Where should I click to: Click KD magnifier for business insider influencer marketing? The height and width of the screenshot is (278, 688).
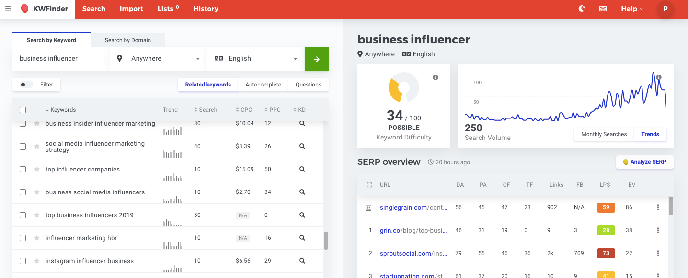[302, 123]
